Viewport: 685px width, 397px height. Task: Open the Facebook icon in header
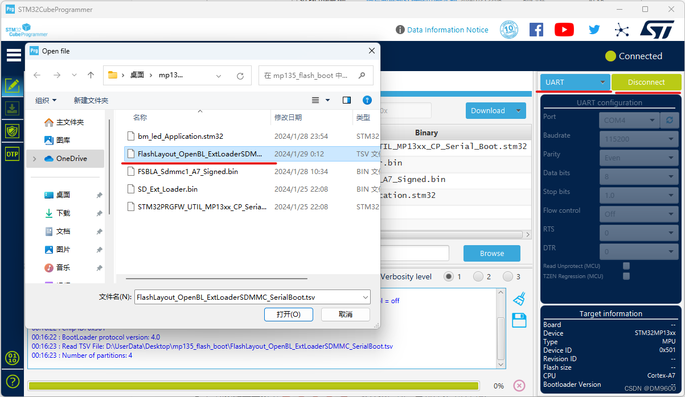[536, 30]
